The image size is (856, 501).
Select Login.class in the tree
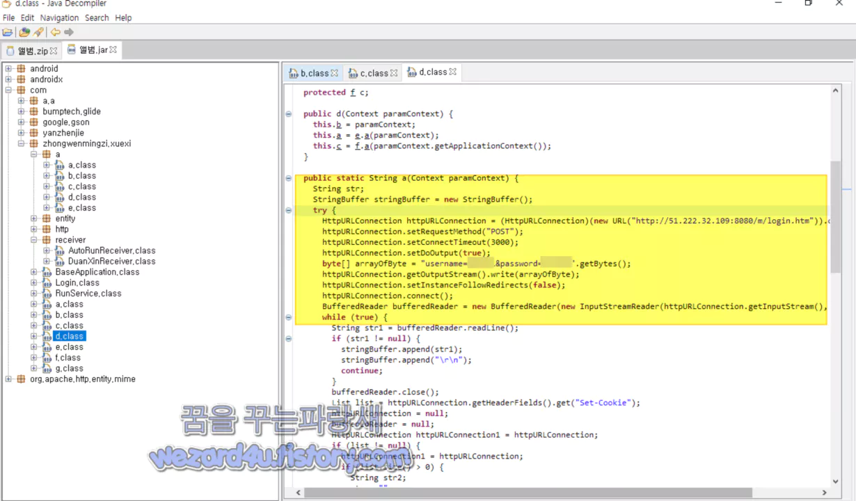pos(77,283)
